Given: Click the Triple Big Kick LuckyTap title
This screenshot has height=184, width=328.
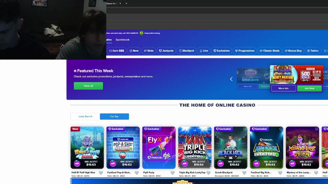Looking at the screenshot, I should click(192, 172).
